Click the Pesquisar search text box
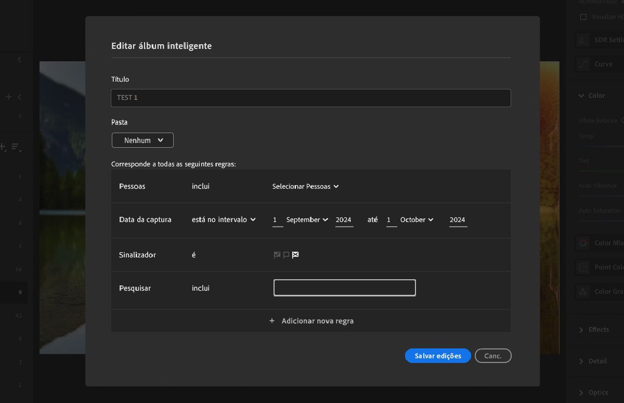 (x=344, y=288)
